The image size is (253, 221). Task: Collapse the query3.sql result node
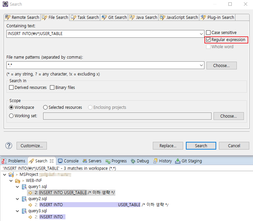tap(18, 211)
